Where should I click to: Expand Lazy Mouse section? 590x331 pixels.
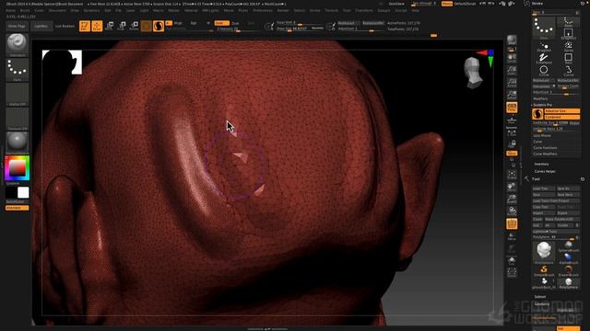[542, 135]
